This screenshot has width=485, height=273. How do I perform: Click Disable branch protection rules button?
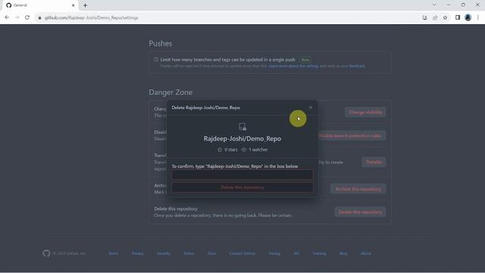tap(352, 136)
